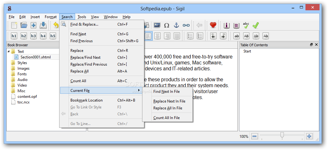Open the View menu
This screenshot has width=328, height=150.
click(x=95, y=17)
